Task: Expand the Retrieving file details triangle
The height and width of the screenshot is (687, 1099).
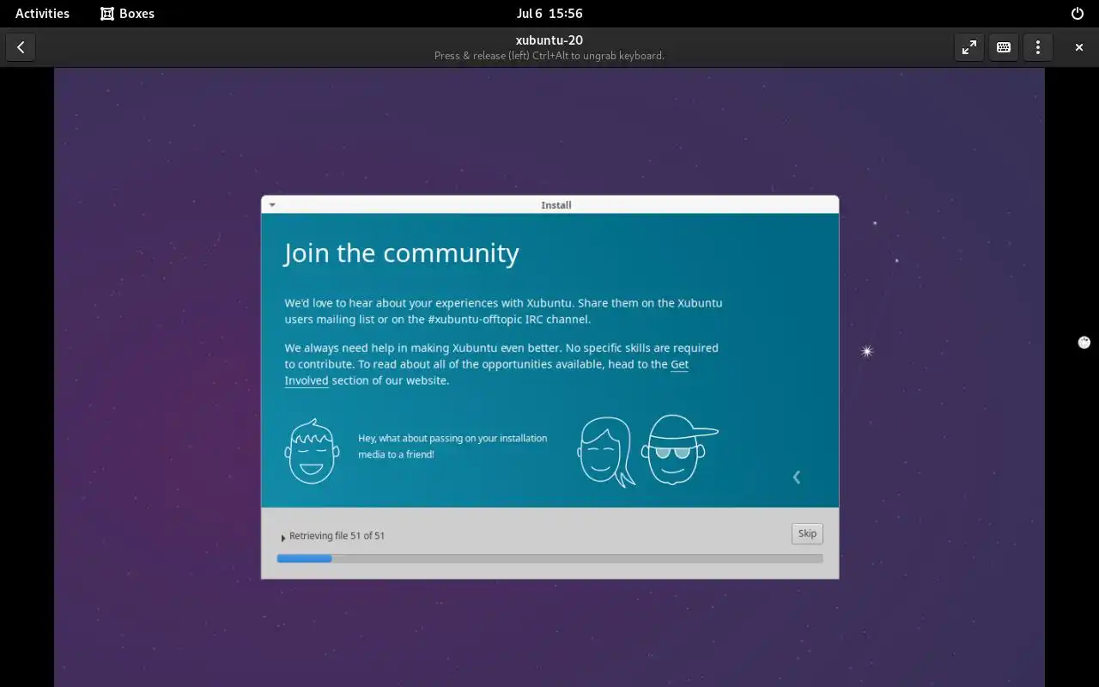Action: (283, 538)
